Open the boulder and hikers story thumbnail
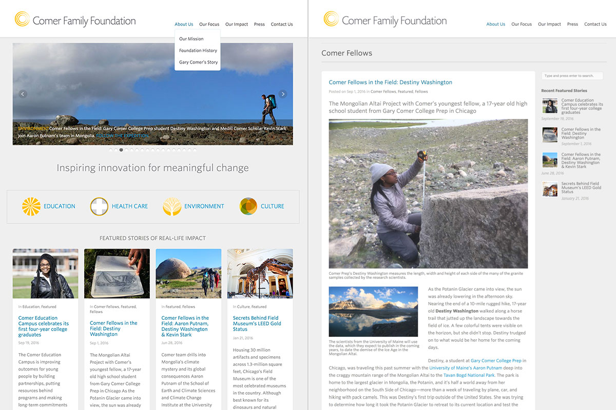This screenshot has width=616, height=410. [188, 274]
